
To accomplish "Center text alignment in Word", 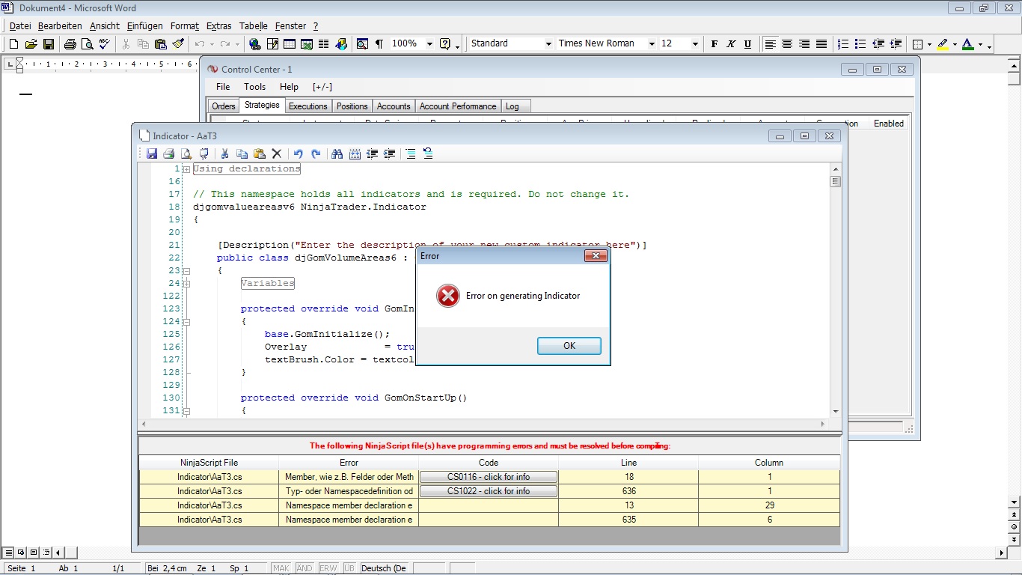I will coord(787,44).
